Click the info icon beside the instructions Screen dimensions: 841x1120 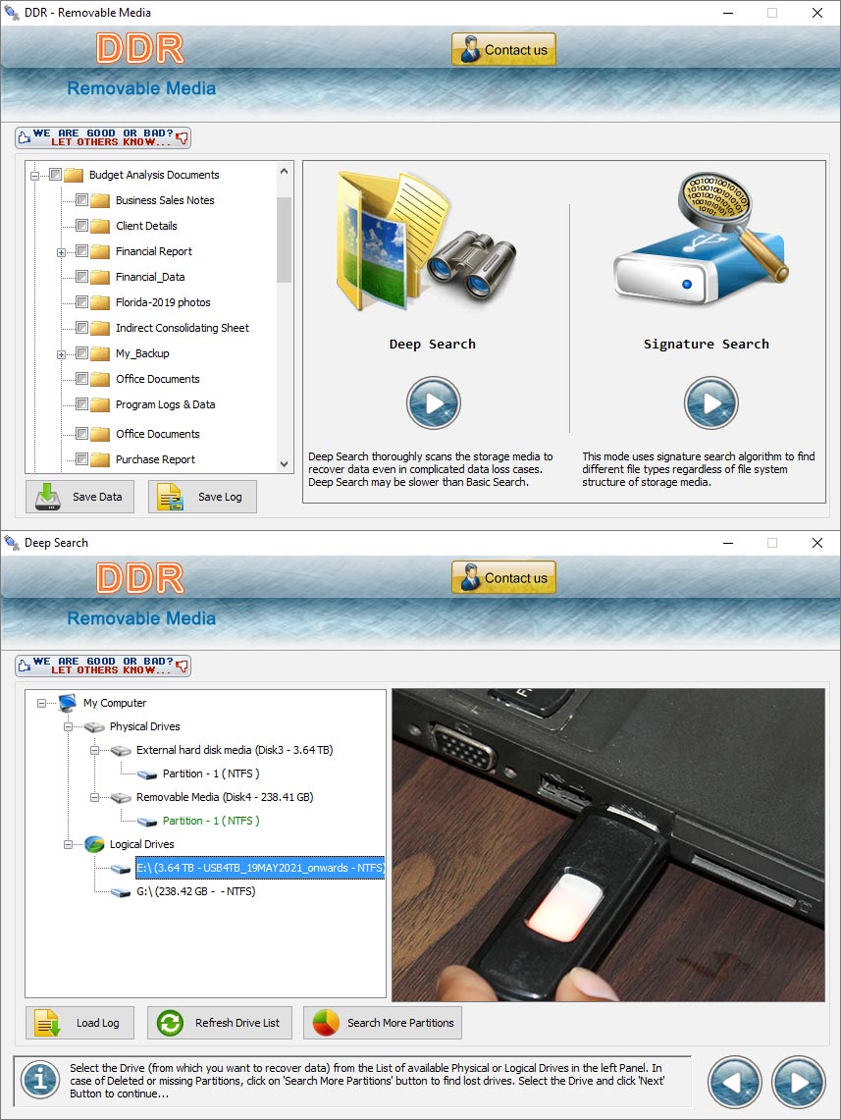point(39,1082)
